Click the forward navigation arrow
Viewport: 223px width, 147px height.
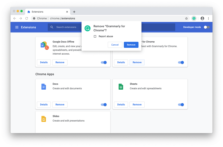coord(21,18)
